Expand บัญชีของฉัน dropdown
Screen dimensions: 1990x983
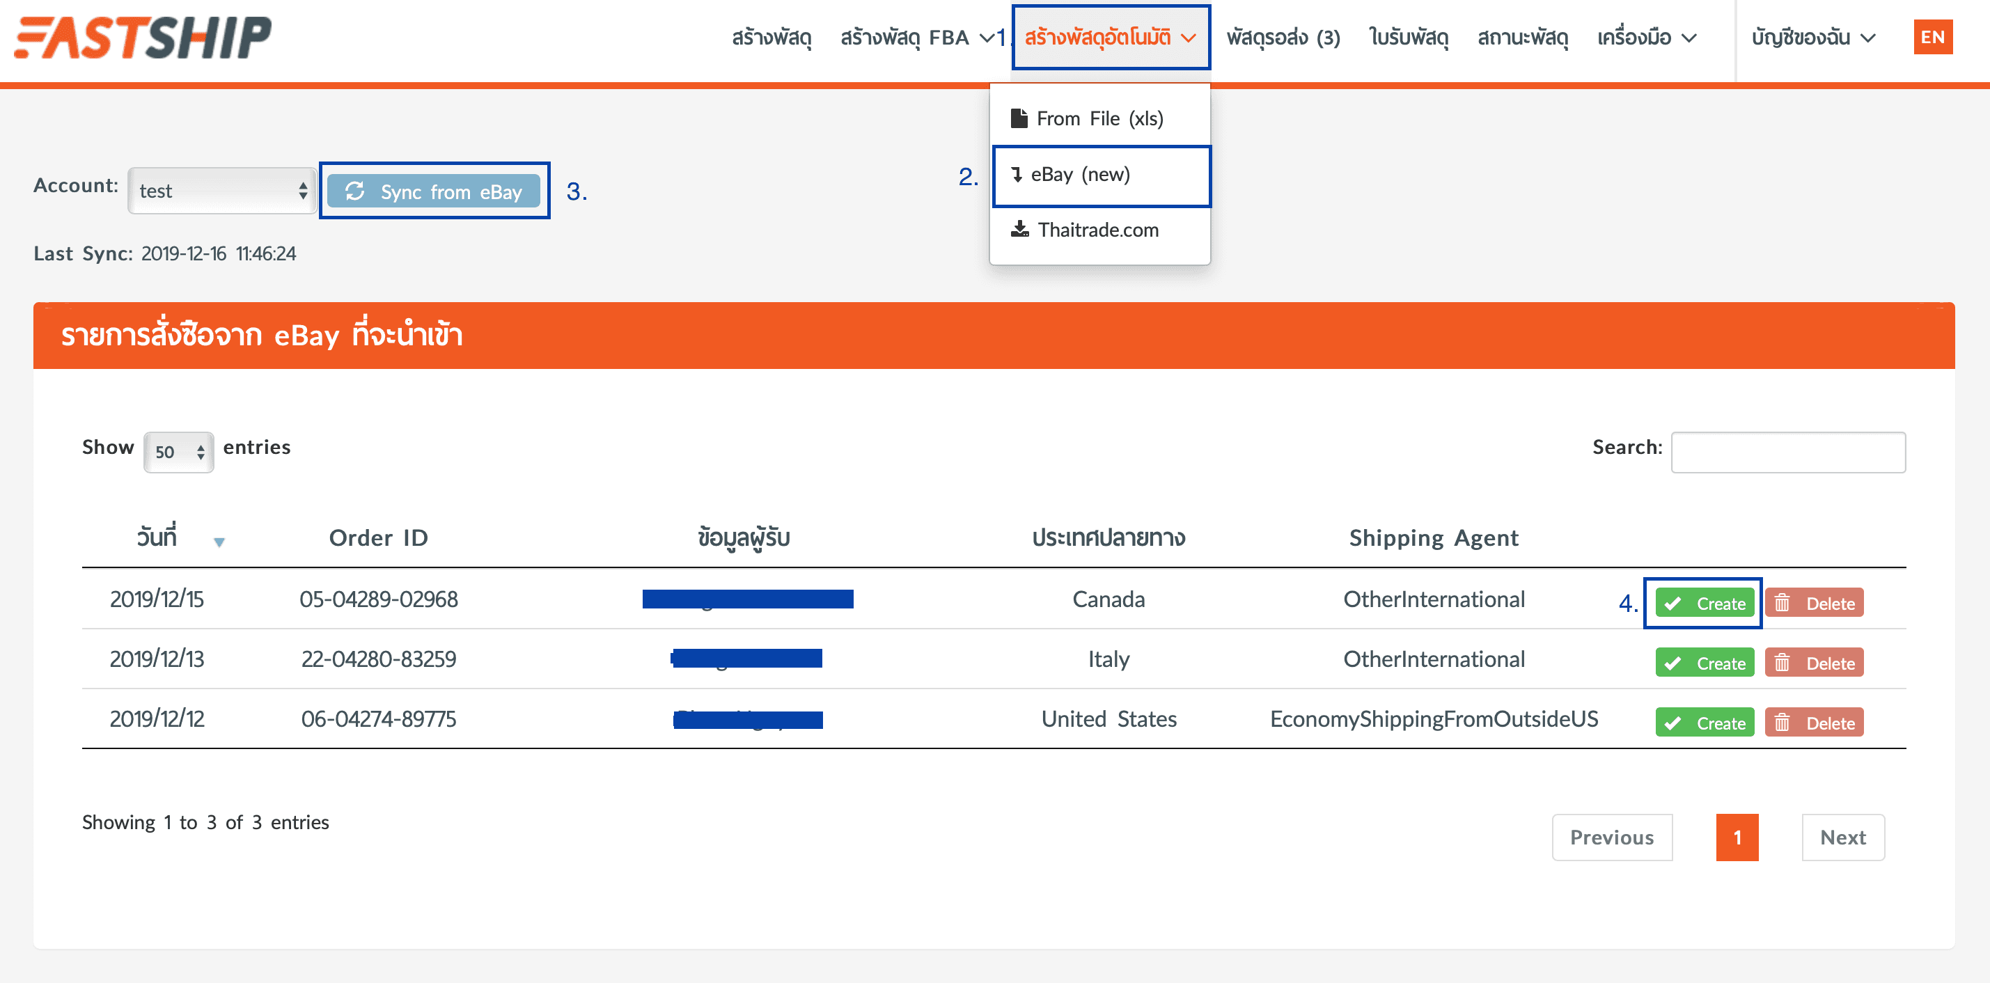click(x=1813, y=37)
